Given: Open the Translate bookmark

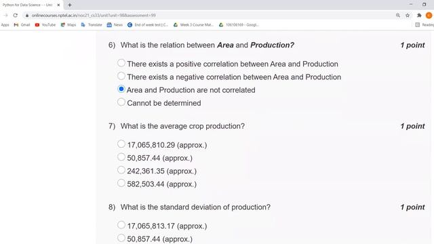Looking at the screenshot, I should [x=92, y=25].
